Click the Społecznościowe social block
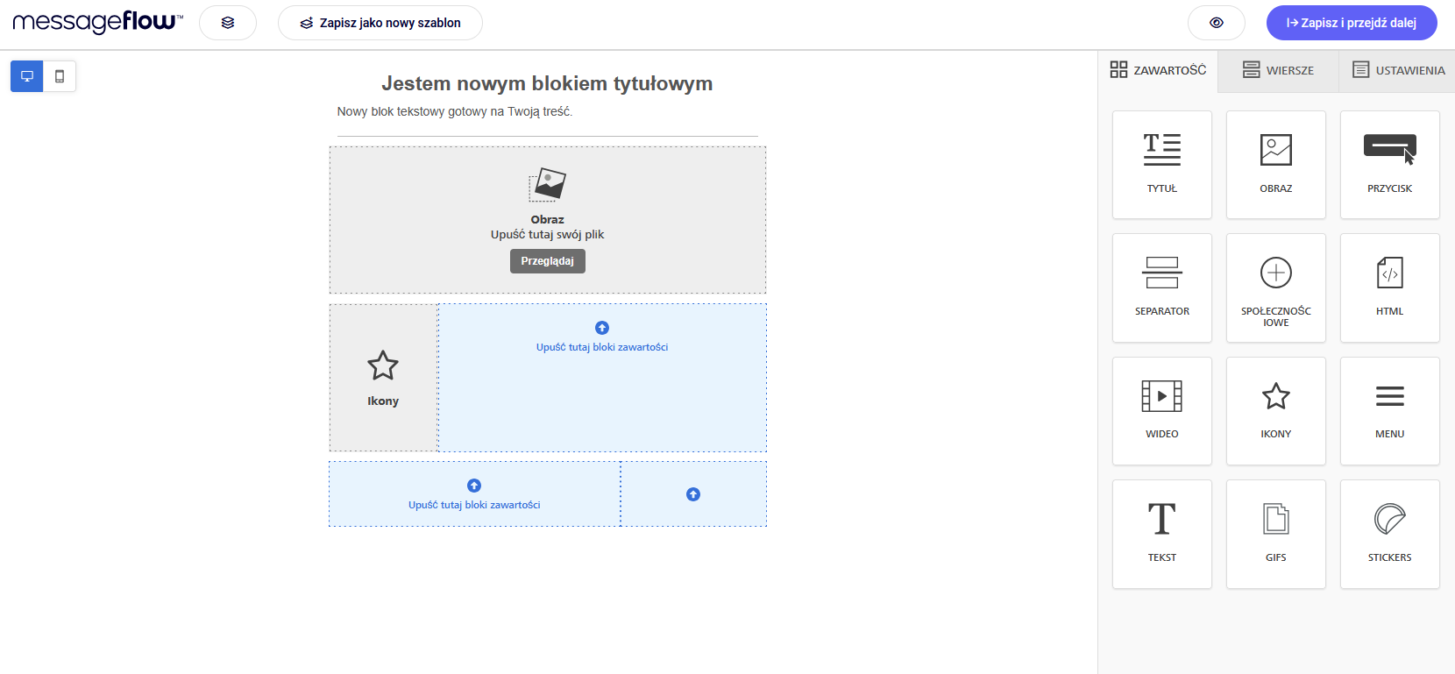This screenshot has width=1455, height=674. 1275,287
